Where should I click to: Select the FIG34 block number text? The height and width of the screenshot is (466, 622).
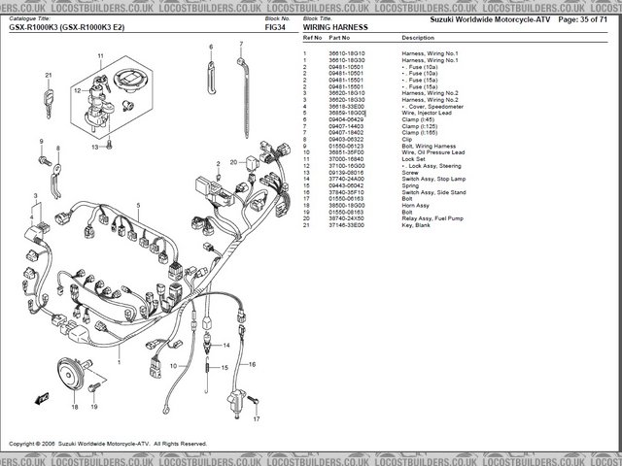point(275,28)
